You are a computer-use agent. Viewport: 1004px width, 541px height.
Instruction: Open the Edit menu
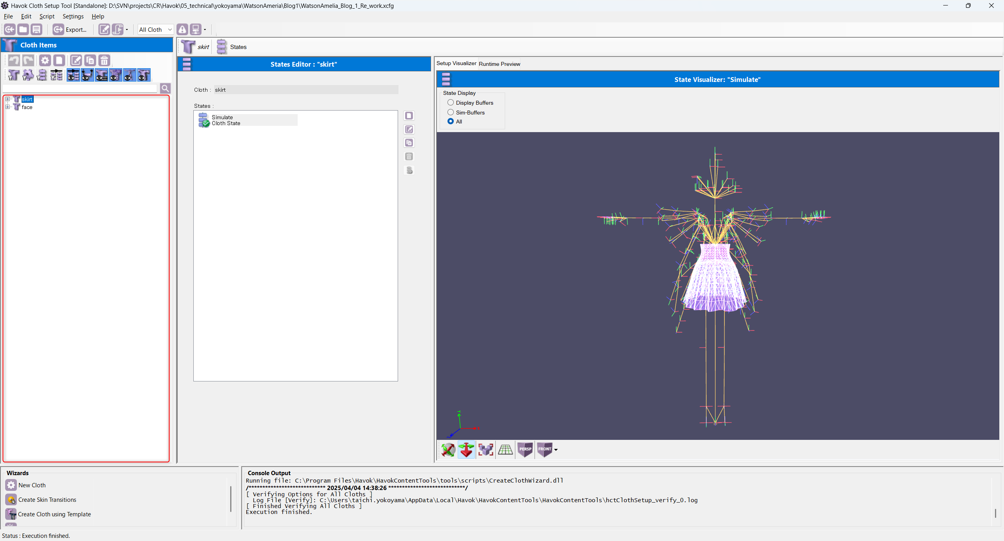(26, 16)
